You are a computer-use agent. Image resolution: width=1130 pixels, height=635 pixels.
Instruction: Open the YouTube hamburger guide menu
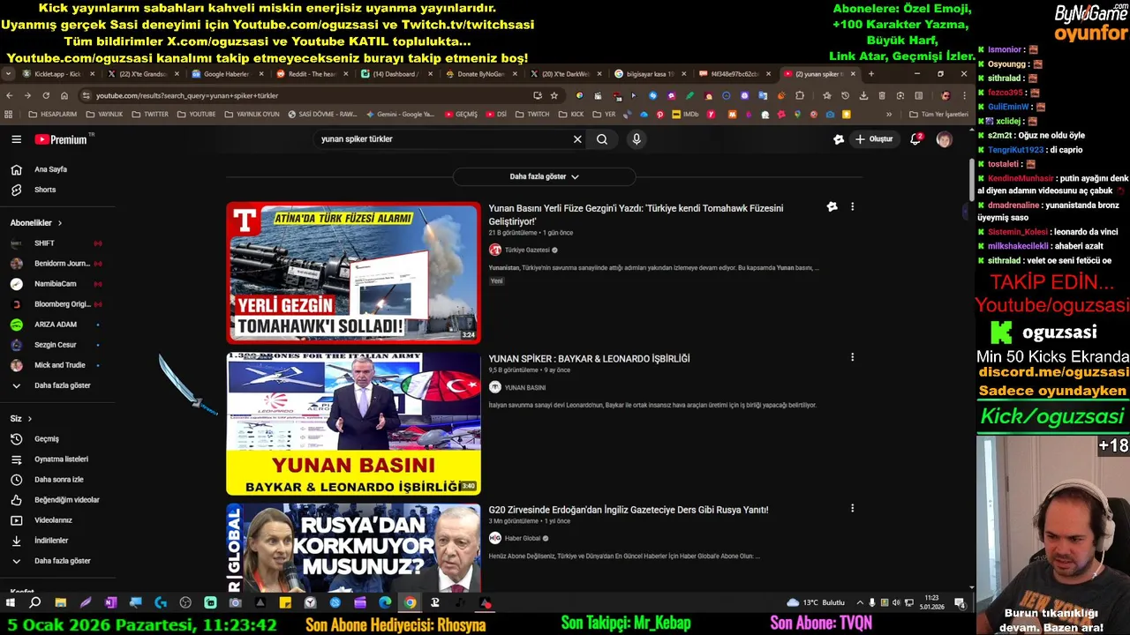coord(16,139)
